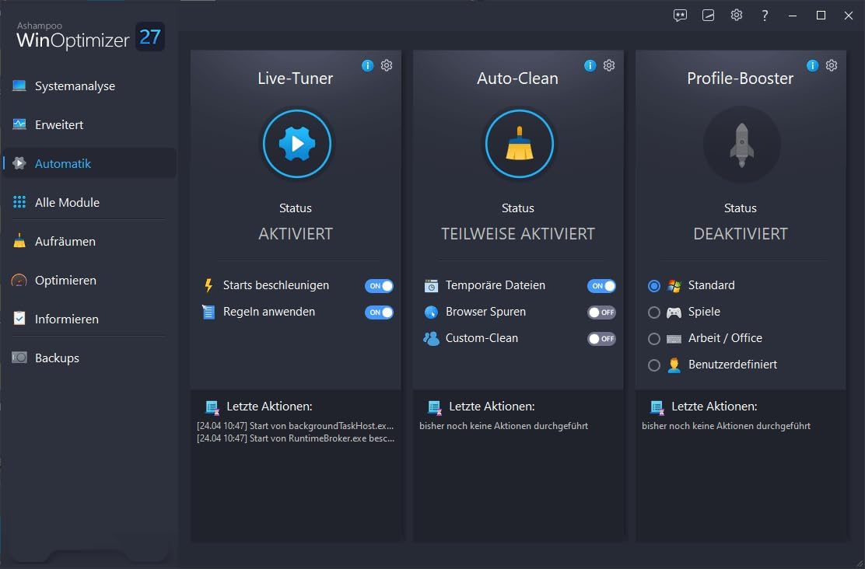Select Automatik in the sidebar
Viewport: 865px width, 569px height.
pos(89,163)
